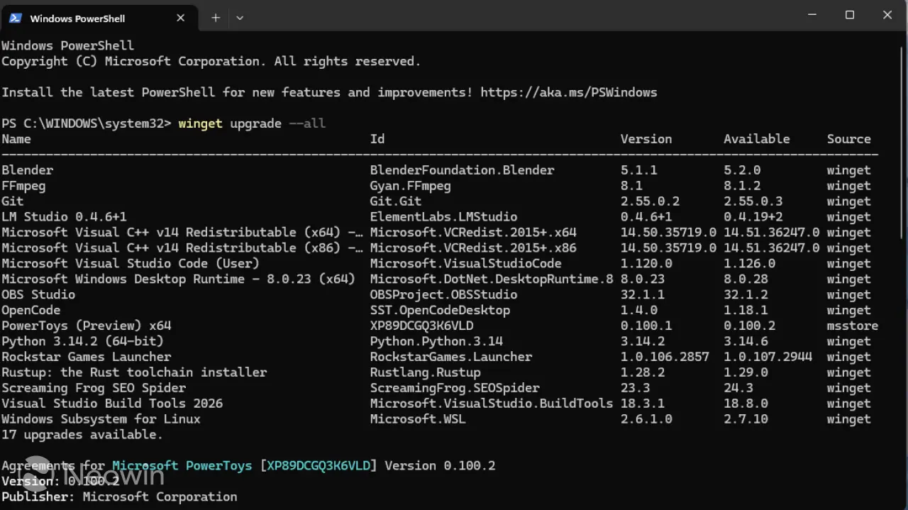Click cyan 'Microsoft PowerToys' agreement text
Screen dimensions: 908x510
[x=182, y=466]
